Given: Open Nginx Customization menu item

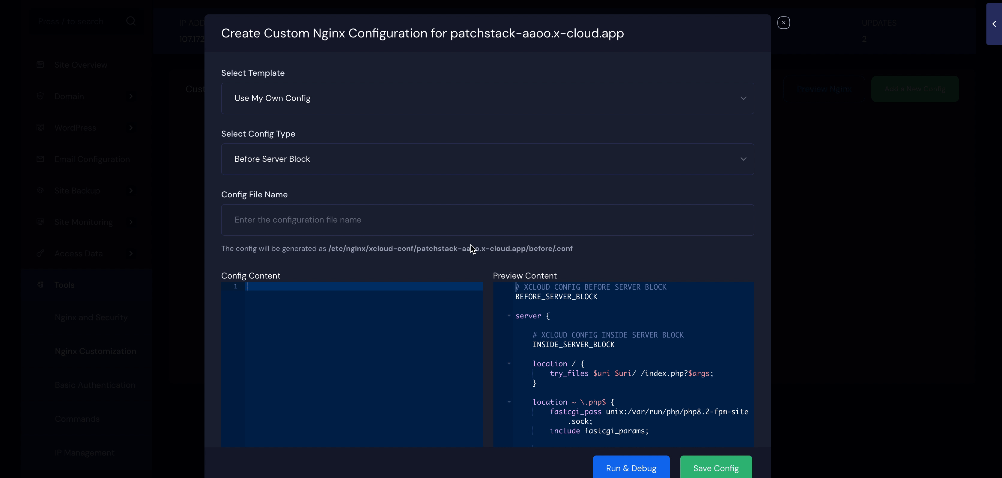Looking at the screenshot, I should coord(95,351).
